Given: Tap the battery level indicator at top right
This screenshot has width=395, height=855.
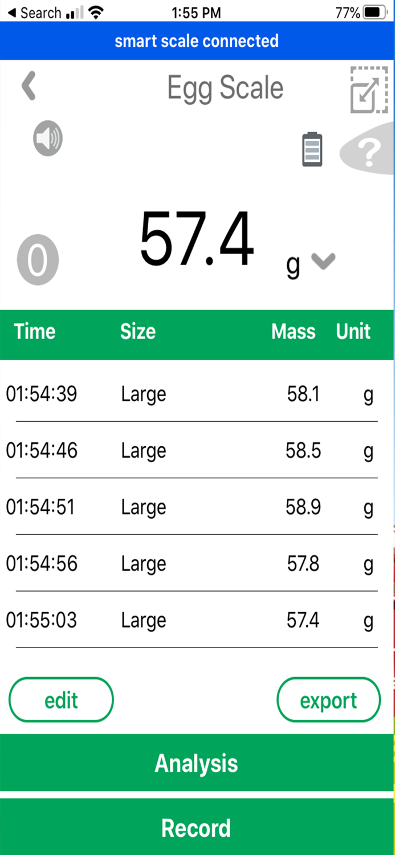Looking at the screenshot, I should 376,13.
